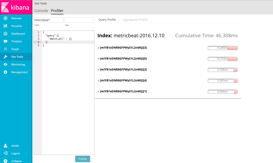This screenshot has width=273, height=163.
Task: Click the empty Type input field
Action: 79,20
